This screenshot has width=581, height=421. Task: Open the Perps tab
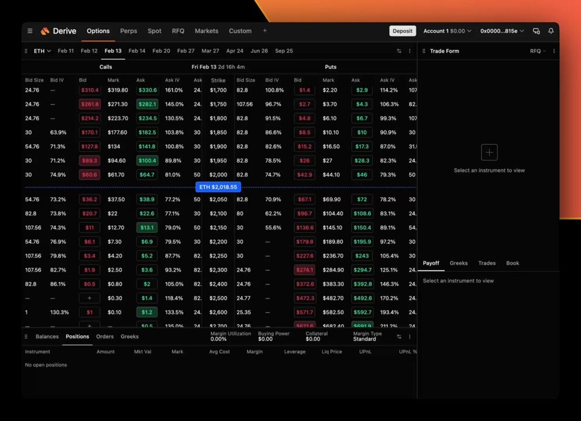(x=129, y=31)
